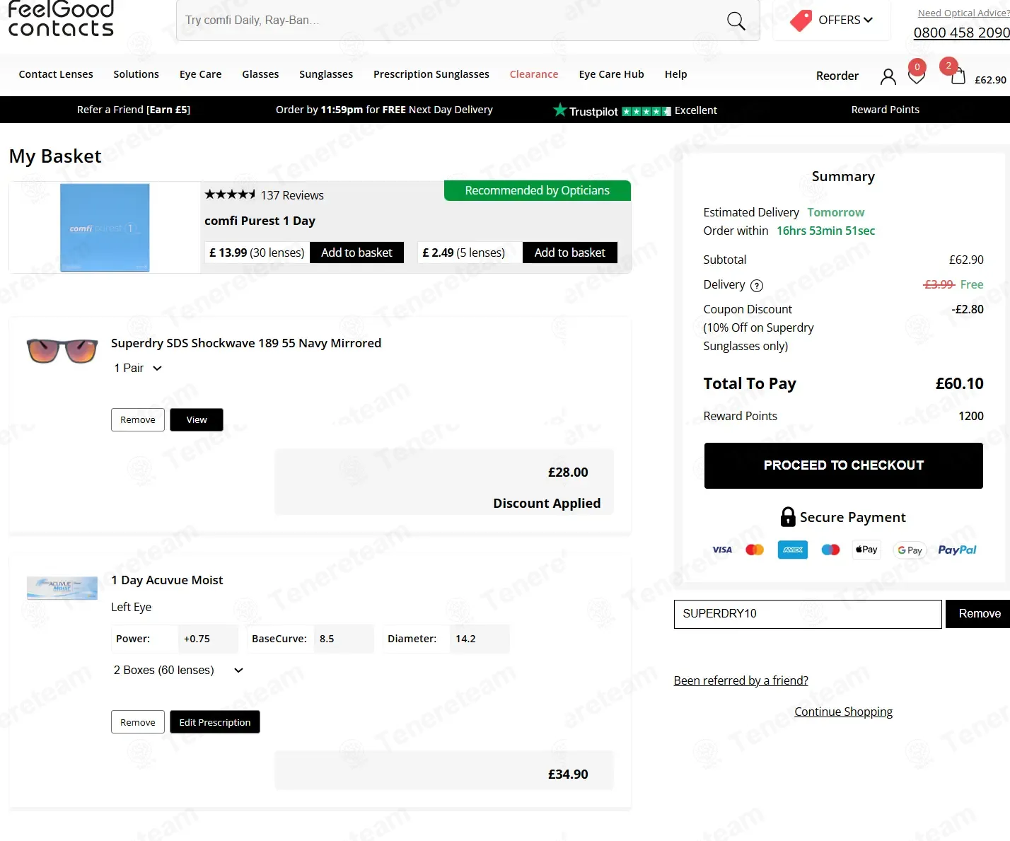1010x841 pixels.
Task: Remove Superdry sunglasses from basket
Action: (138, 419)
